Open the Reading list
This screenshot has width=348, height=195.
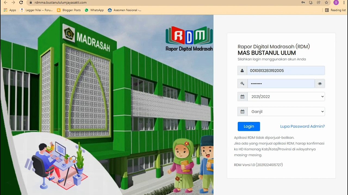[x=335, y=10]
